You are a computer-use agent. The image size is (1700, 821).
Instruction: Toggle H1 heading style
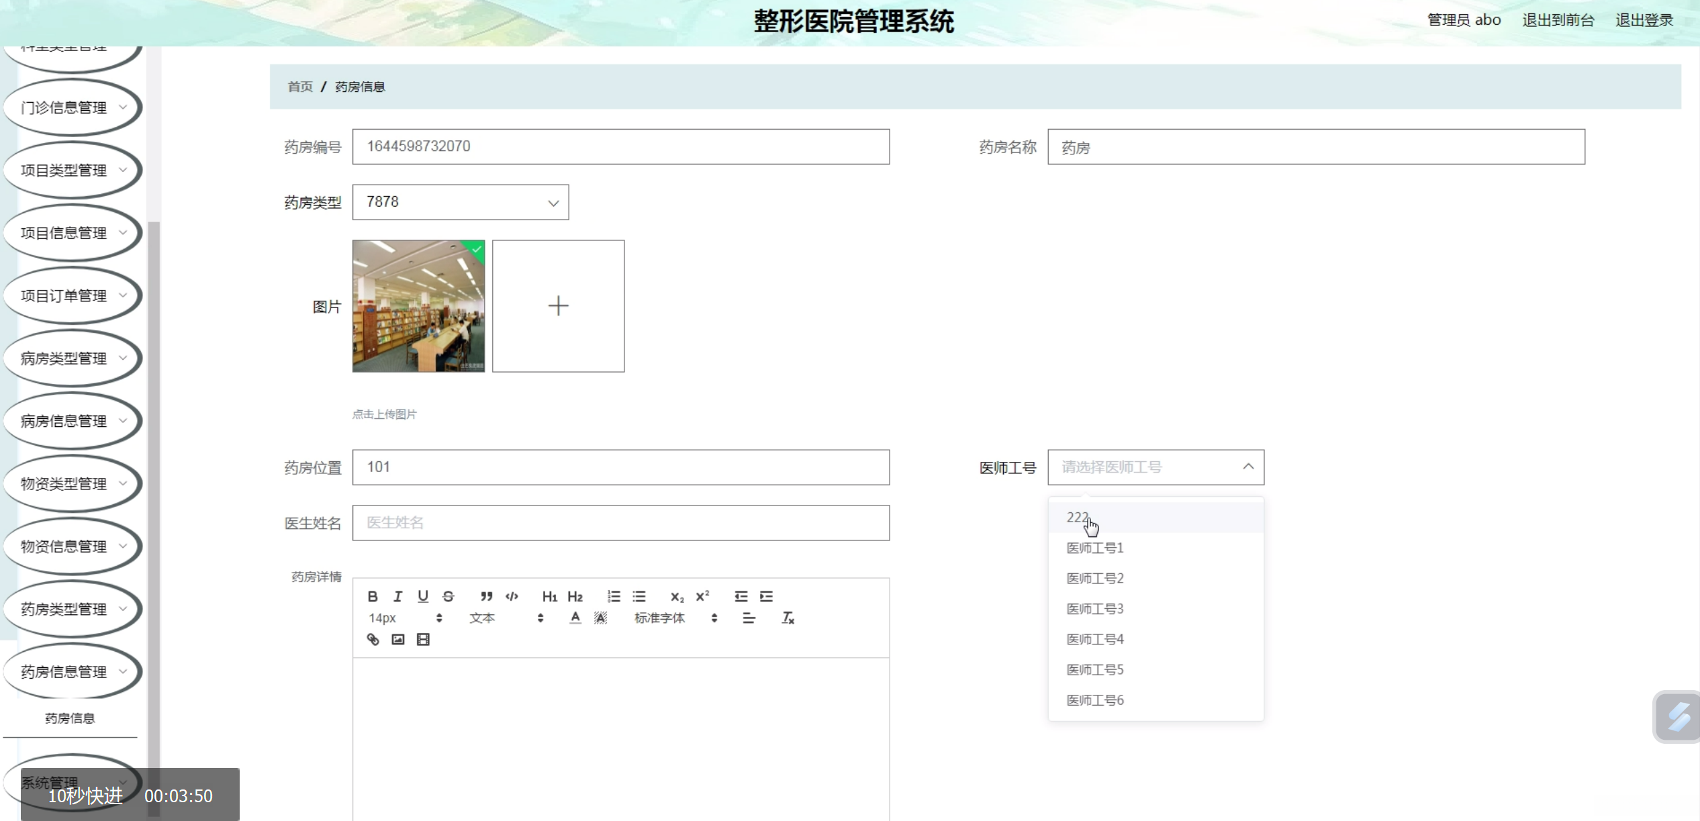(x=549, y=596)
